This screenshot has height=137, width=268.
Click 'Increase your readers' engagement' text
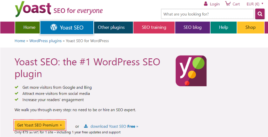53,100
